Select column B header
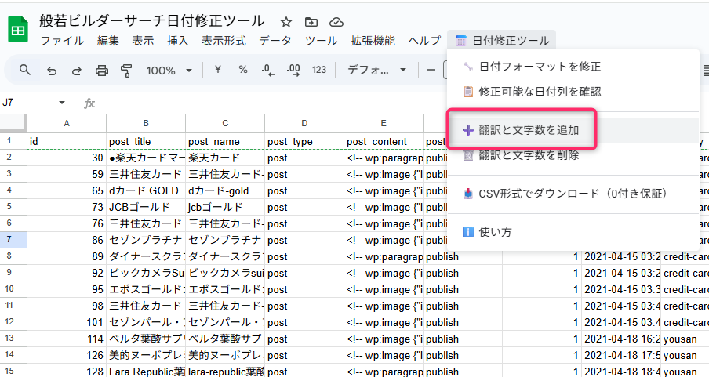This screenshot has height=377, width=709. (146, 123)
